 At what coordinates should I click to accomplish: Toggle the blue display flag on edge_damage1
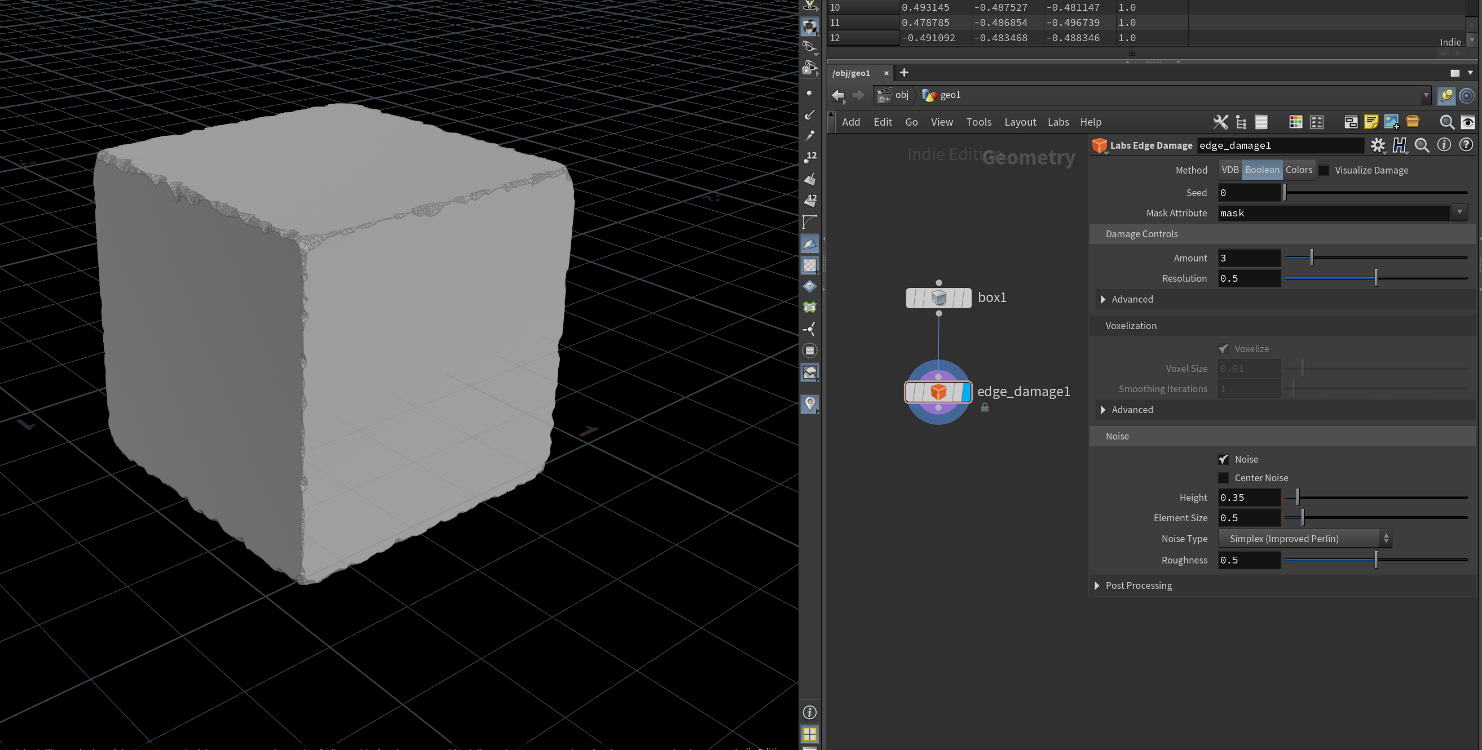pos(965,392)
